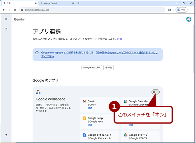195x143 pixels.
Task: Open 詳細 link next to app description
Action: [120, 39]
